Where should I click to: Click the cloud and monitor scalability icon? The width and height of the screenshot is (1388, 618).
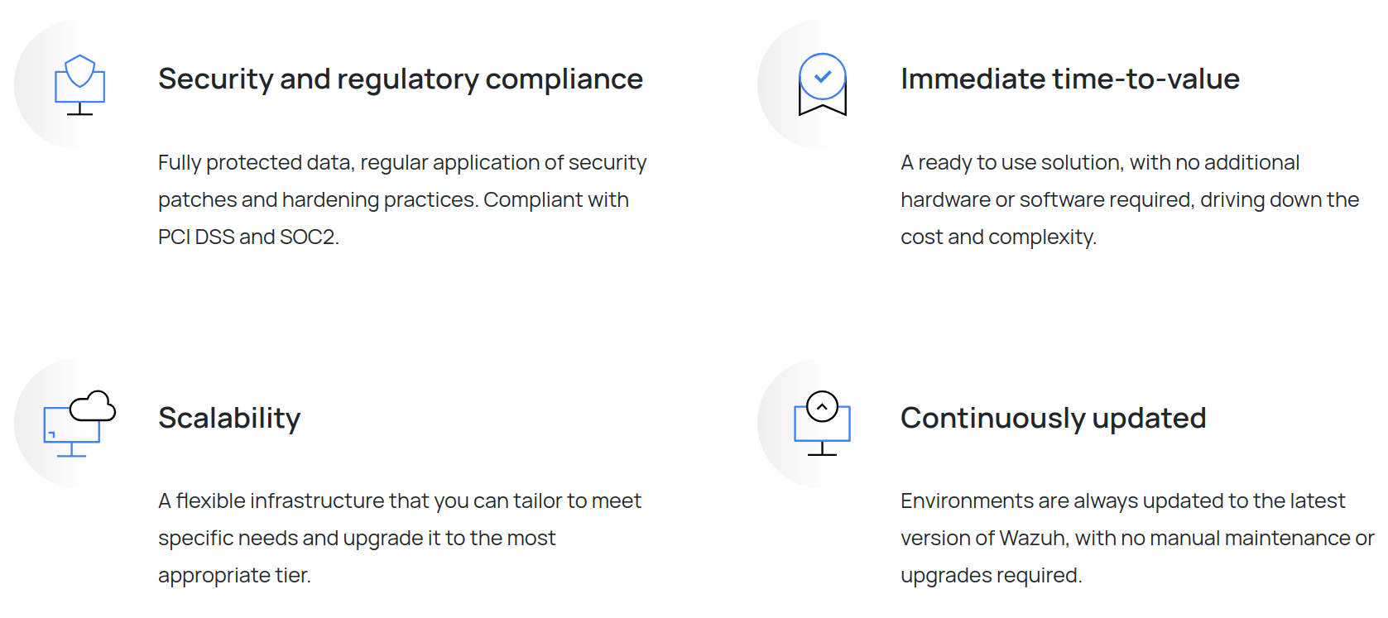[x=79, y=424]
